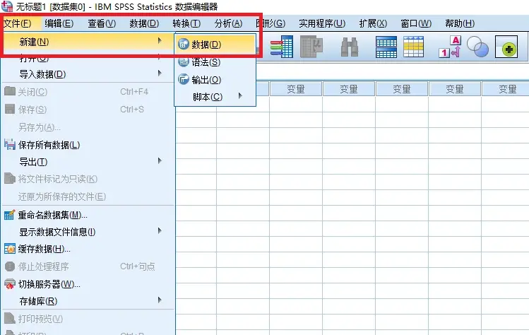Click the Split File icon with two stacked tables
The image size is (529, 335).
(x=386, y=47)
